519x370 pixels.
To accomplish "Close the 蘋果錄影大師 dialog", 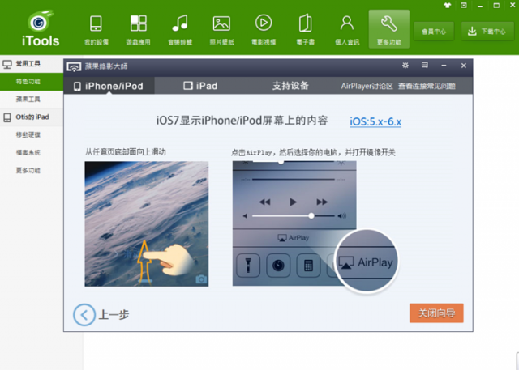I will (x=464, y=66).
